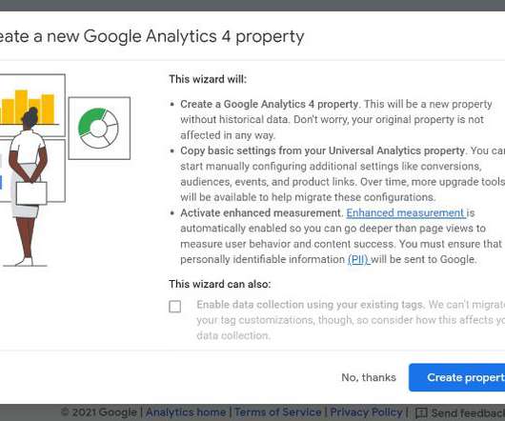Click the Google Analytics 4 property dialog title
Viewport: 505px width, 421px height.
(x=151, y=36)
